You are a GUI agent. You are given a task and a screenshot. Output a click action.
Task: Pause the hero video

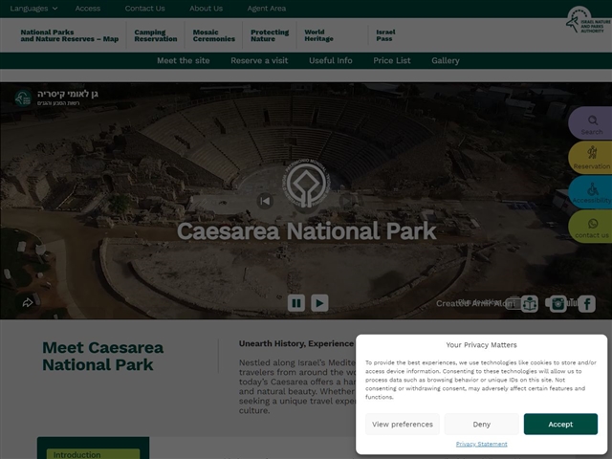296,303
